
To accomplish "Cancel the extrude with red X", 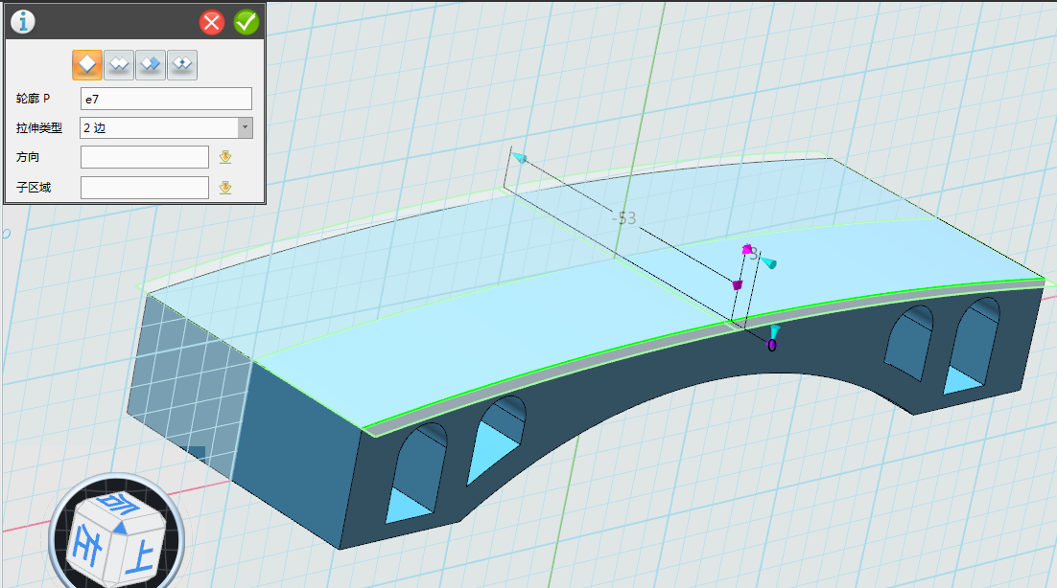I will (x=212, y=22).
